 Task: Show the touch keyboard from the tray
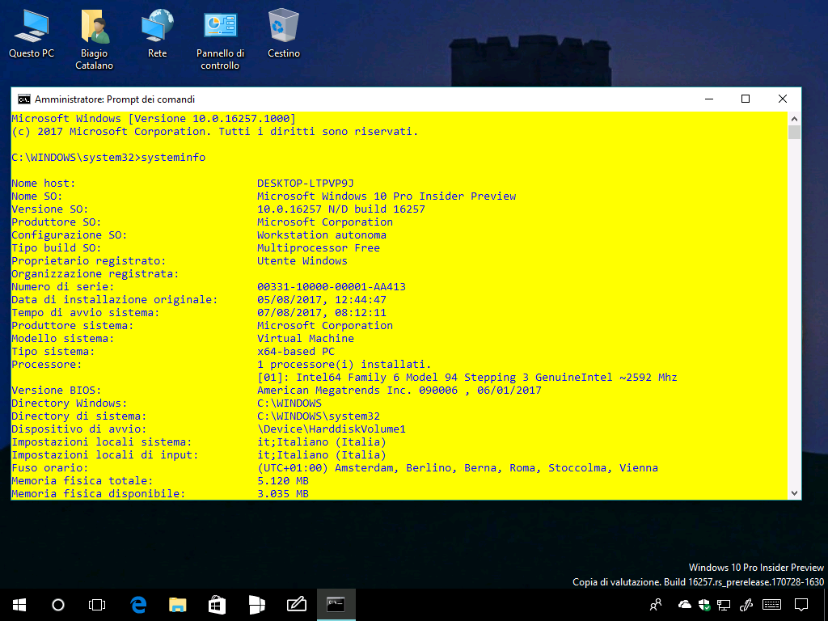coord(772,605)
